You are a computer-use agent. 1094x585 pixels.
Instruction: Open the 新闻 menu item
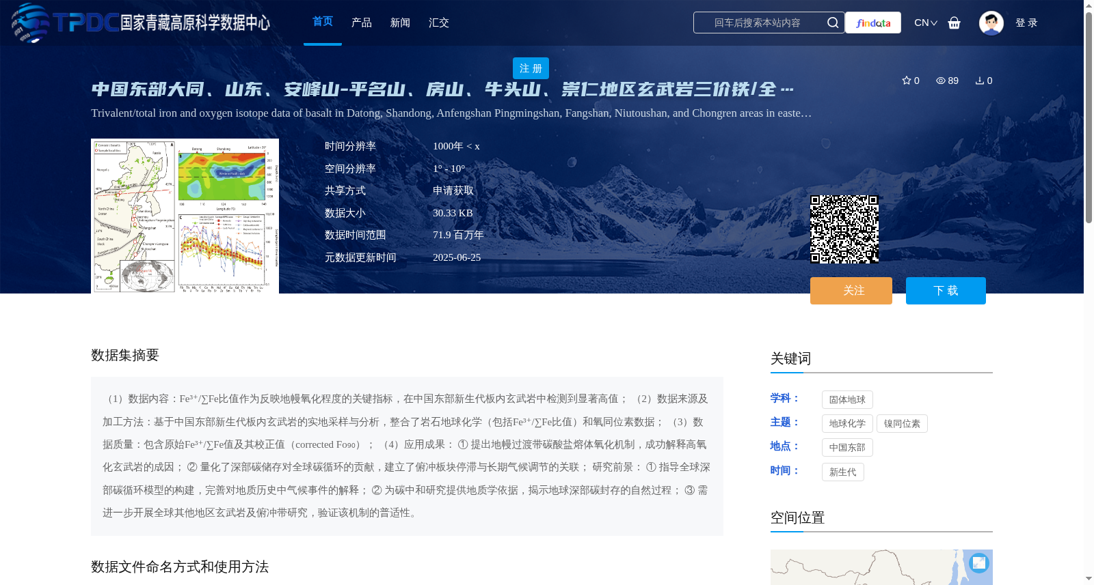click(x=400, y=23)
